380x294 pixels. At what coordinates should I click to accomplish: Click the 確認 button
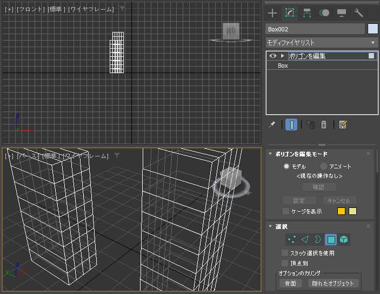(319, 187)
